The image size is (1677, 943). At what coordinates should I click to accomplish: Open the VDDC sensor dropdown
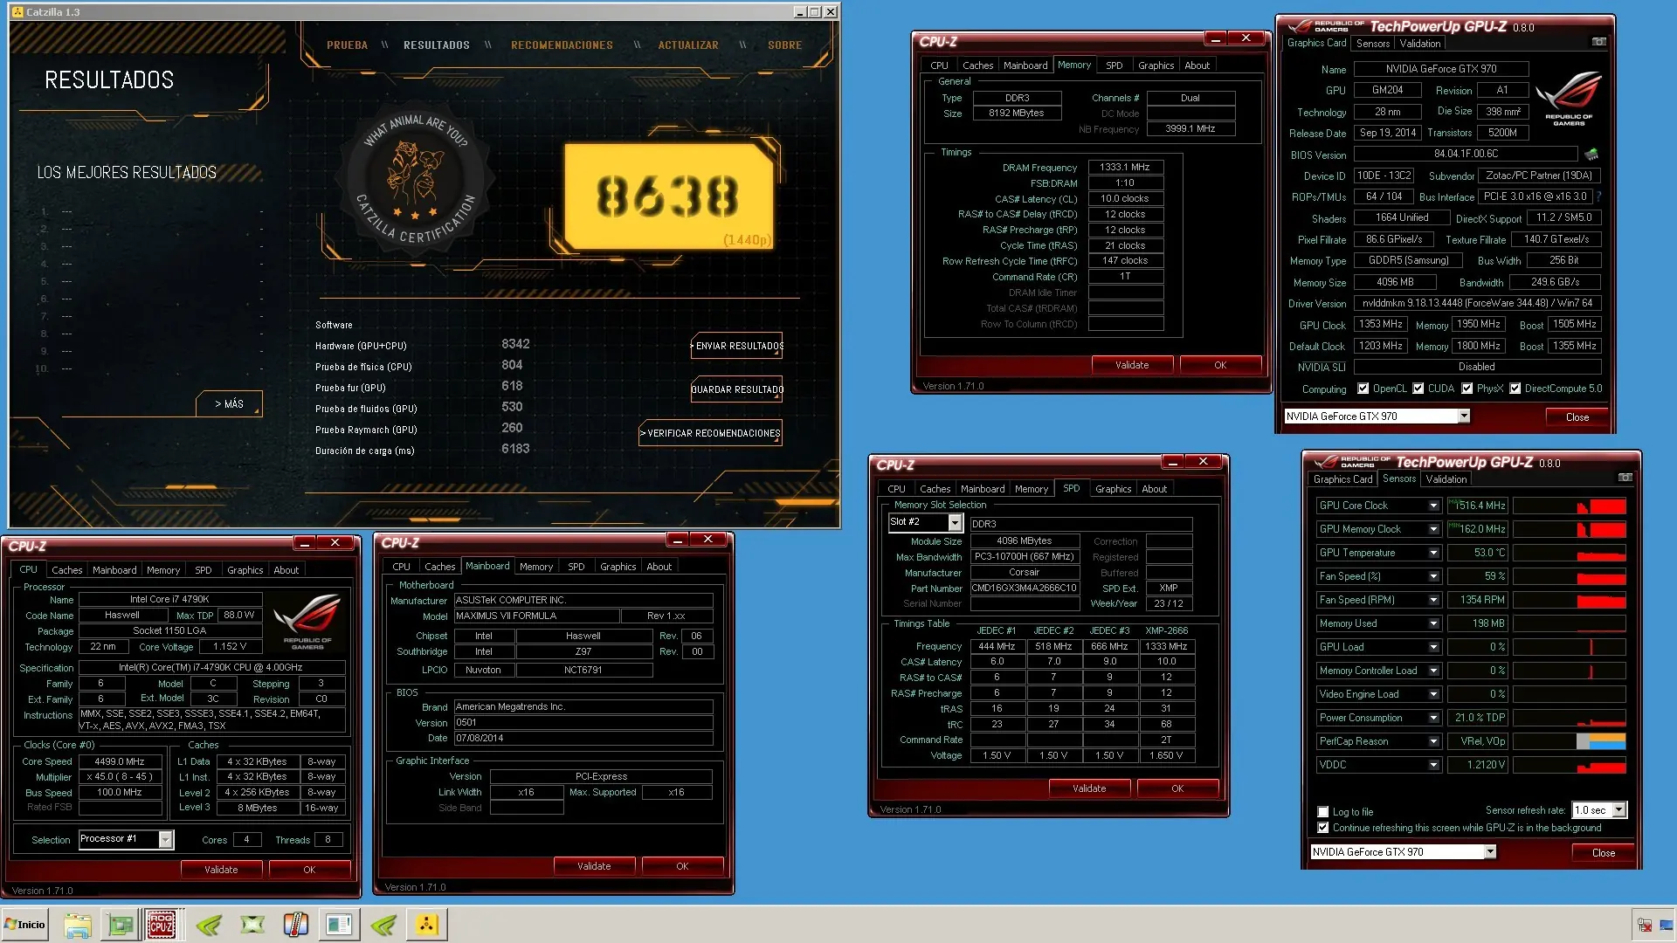(1433, 765)
